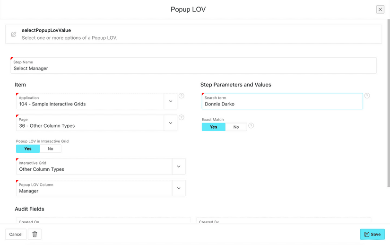This screenshot has height=245, width=390.
Task: Open the Interactive Grid dropdown
Action: pyautogui.click(x=179, y=166)
